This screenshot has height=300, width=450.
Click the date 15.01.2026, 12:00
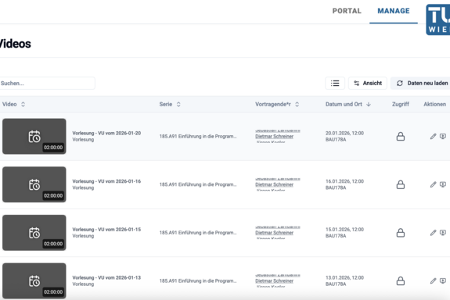click(x=344, y=230)
